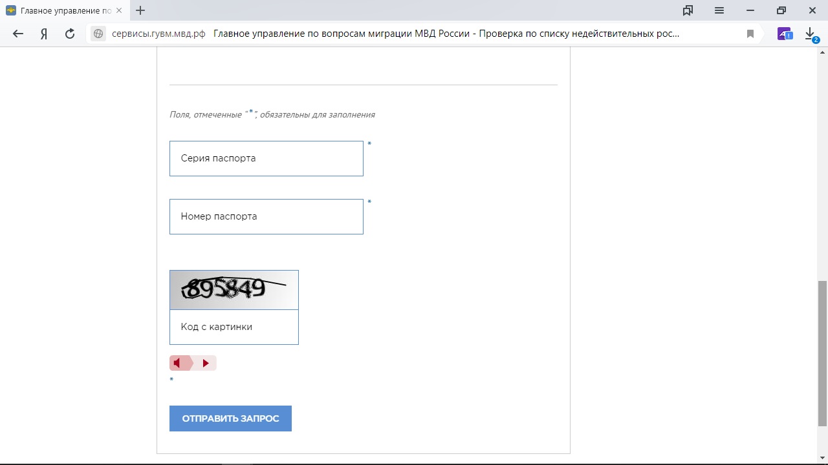This screenshot has height=465, width=828.
Task: Click the site info globe icon
Action: [98, 34]
